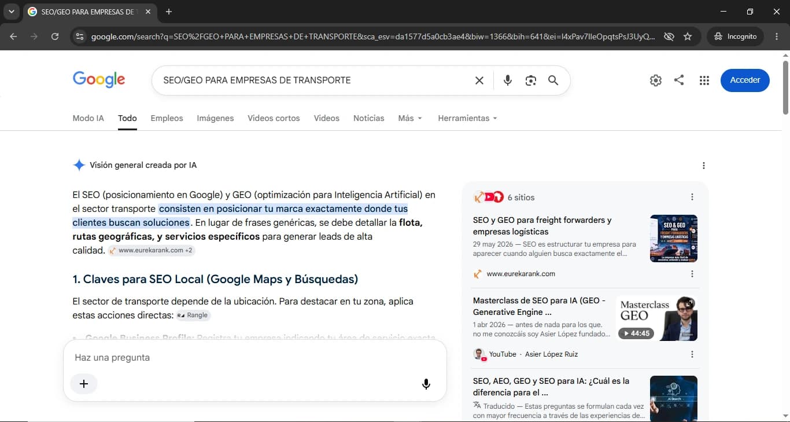Open AI overview three-dot options menu
Viewport: 790px width, 422px height.
(x=703, y=166)
